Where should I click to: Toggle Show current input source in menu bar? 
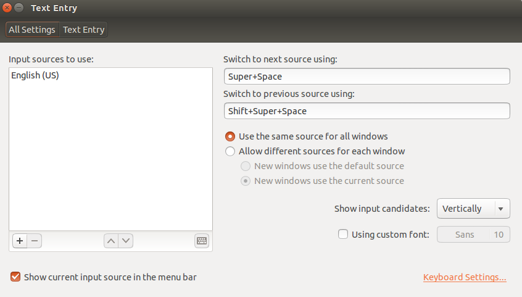[15, 277]
